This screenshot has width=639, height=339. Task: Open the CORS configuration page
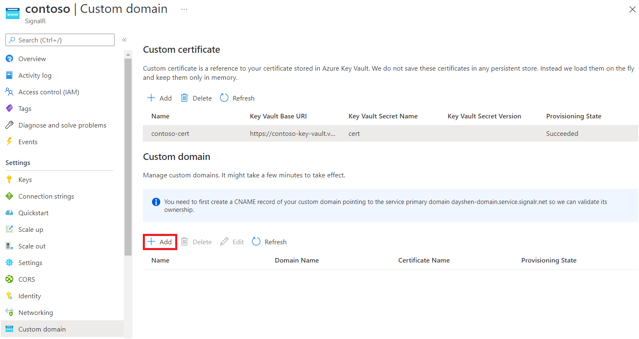coord(27,279)
